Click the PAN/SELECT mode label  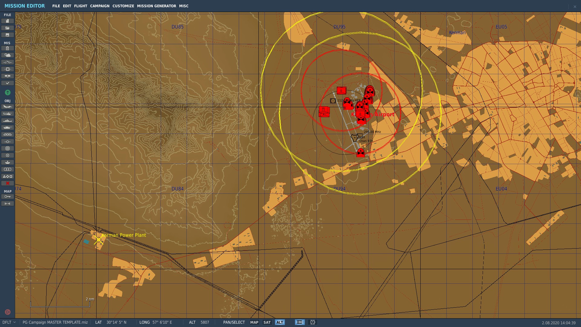point(234,322)
